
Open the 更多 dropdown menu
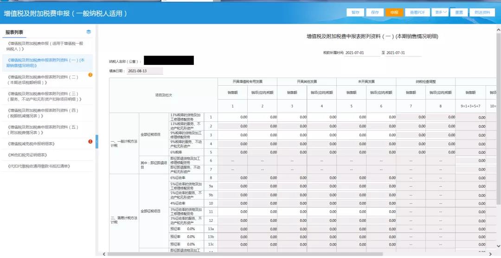point(441,13)
